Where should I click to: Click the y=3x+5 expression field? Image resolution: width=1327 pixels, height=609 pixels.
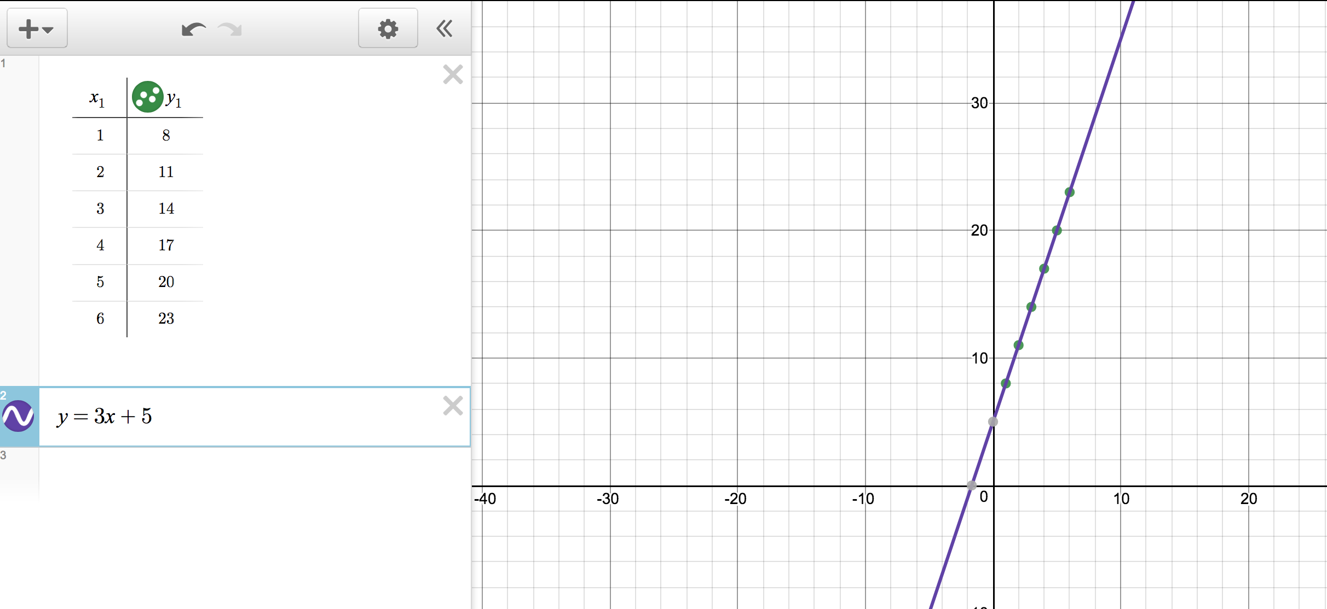[x=246, y=417]
